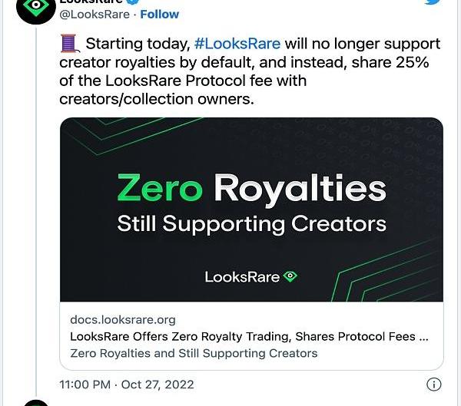
Task: Follow the LooksRare account
Action: click(x=160, y=15)
